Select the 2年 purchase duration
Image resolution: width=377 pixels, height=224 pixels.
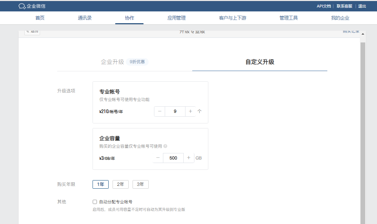click(x=120, y=184)
